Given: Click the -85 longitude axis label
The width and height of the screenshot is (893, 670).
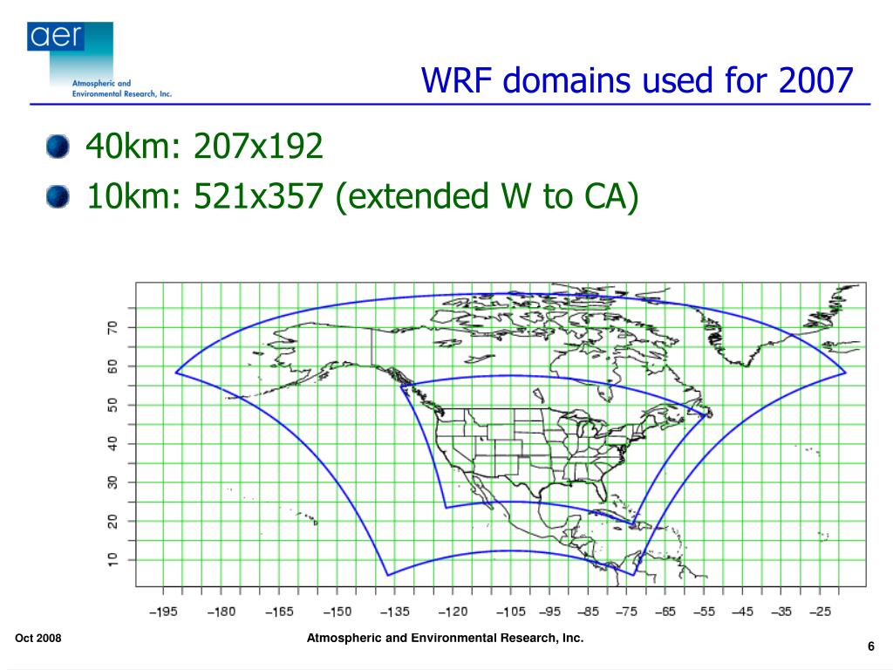Looking at the screenshot, I should point(589,612).
